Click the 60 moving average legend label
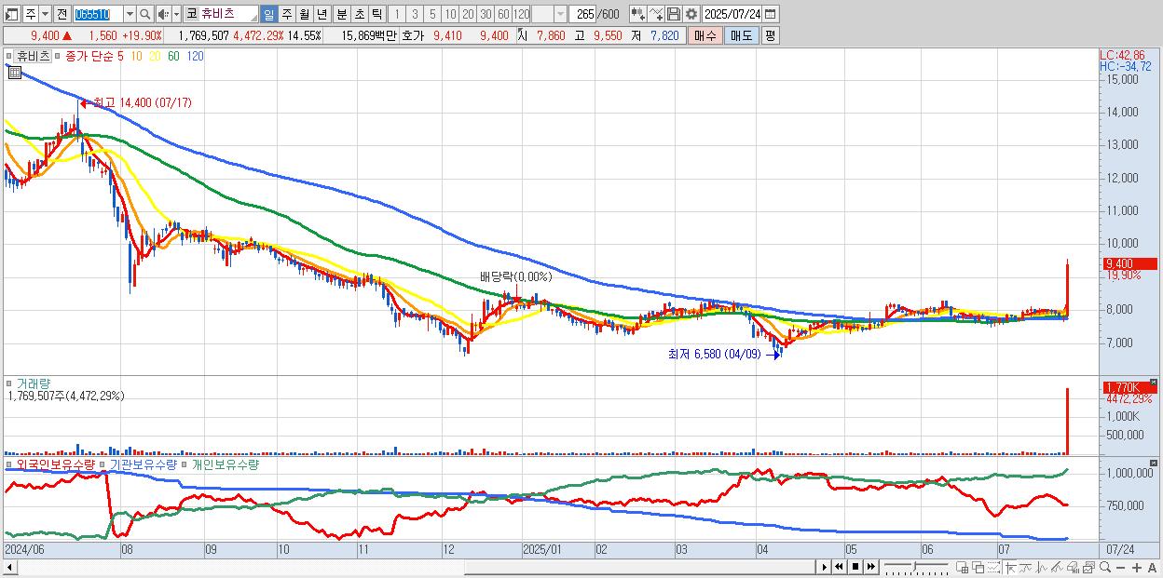This screenshot has height=578, width=1163. (x=174, y=56)
